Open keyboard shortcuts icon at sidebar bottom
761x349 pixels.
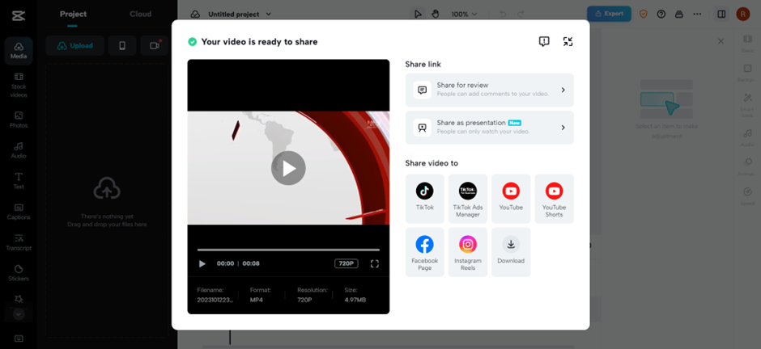pyautogui.click(x=19, y=338)
